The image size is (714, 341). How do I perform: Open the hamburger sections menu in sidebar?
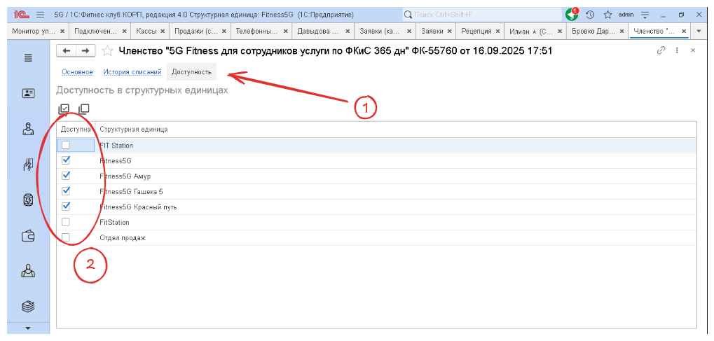pyautogui.click(x=28, y=58)
